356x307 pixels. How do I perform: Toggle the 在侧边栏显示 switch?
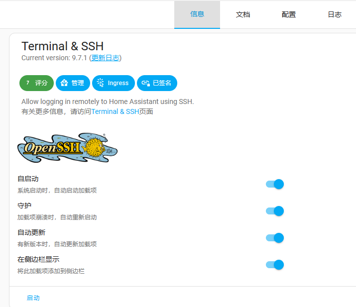click(x=275, y=265)
